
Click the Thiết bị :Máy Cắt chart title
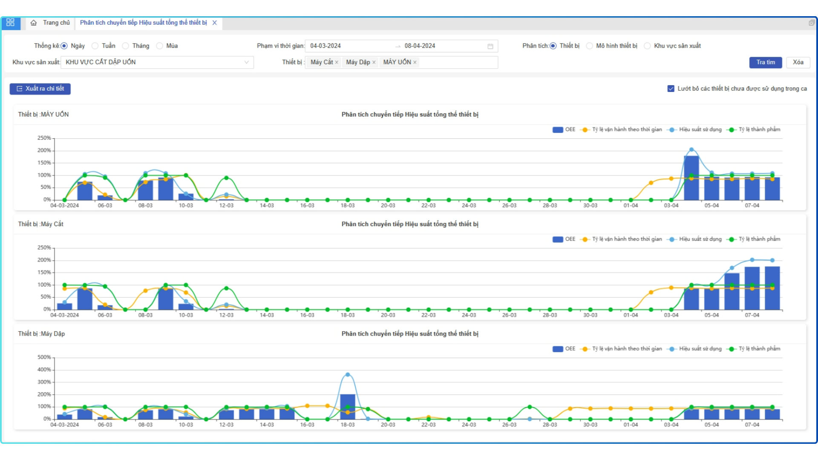pyautogui.click(x=41, y=224)
